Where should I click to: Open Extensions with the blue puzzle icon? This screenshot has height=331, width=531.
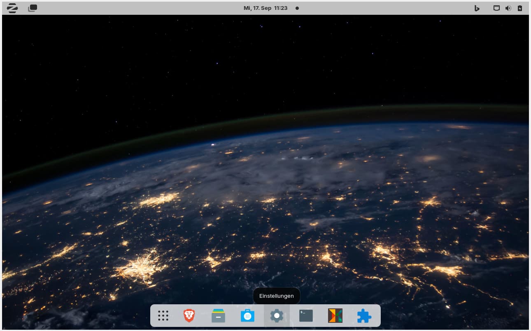[364, 316]
